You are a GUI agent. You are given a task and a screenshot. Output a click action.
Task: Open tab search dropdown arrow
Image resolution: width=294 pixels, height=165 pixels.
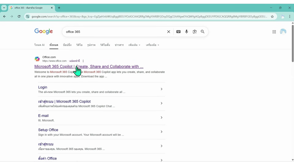tap(4, 8)
